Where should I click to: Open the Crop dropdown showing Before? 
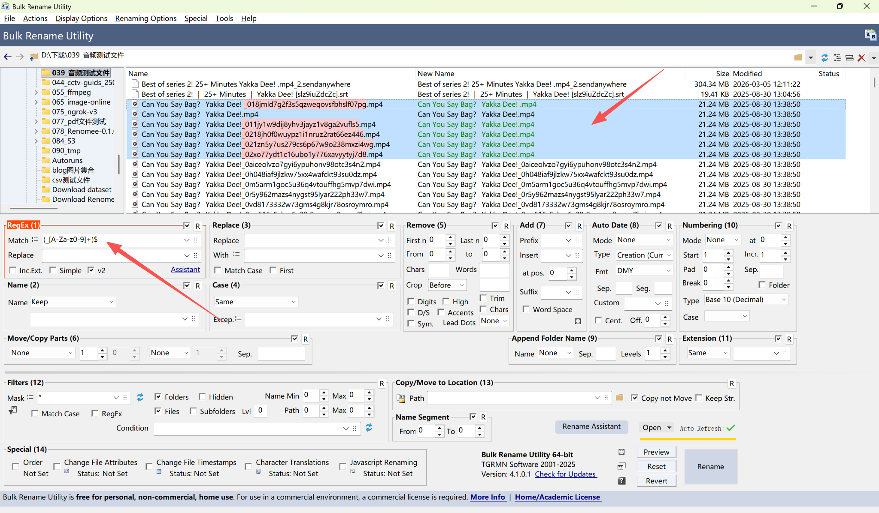(447, 285)
